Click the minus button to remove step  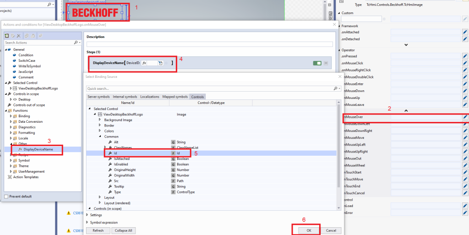326,63
